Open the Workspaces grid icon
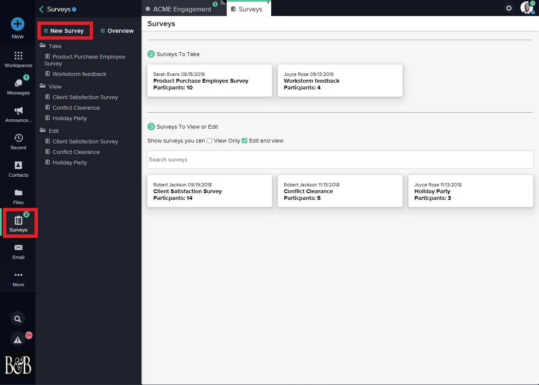The image size is (539, 385). (18, 56)
